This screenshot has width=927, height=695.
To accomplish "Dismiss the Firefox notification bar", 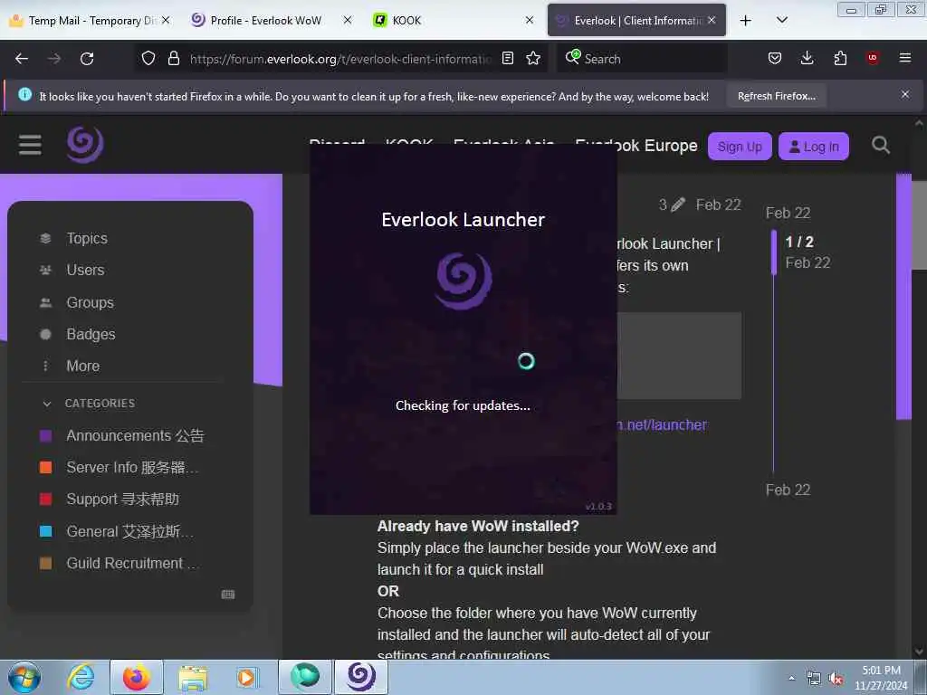I will 905,94.
